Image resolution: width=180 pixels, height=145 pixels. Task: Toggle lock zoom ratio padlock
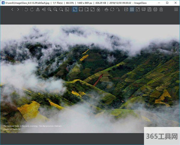tap(98, 10)
